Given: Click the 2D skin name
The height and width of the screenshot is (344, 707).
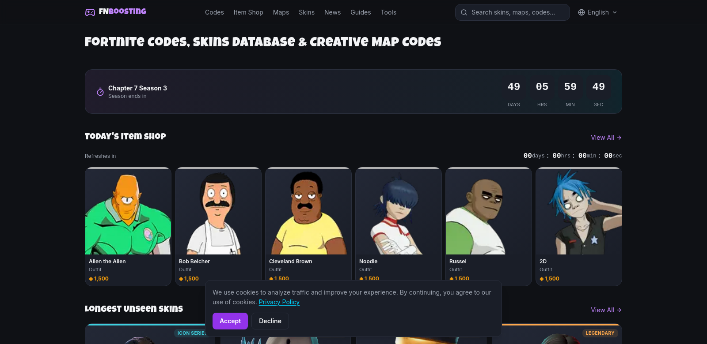Looking at the screenshot, I should point(543,262).
